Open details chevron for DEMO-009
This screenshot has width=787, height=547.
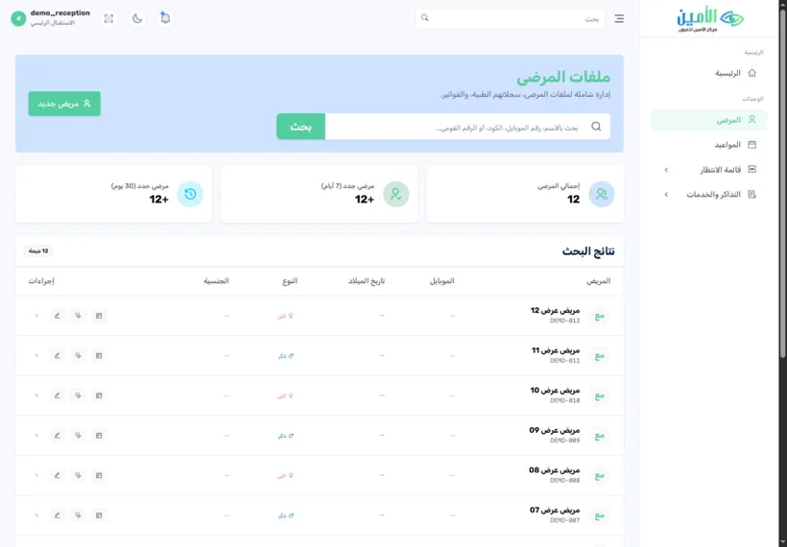[36, 436]
